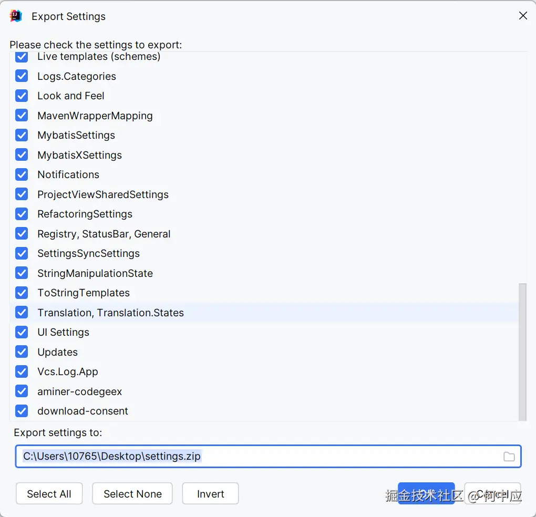Click the MavenWrapperMapping row label
536x517 pixels.
(x=95, y=116)
